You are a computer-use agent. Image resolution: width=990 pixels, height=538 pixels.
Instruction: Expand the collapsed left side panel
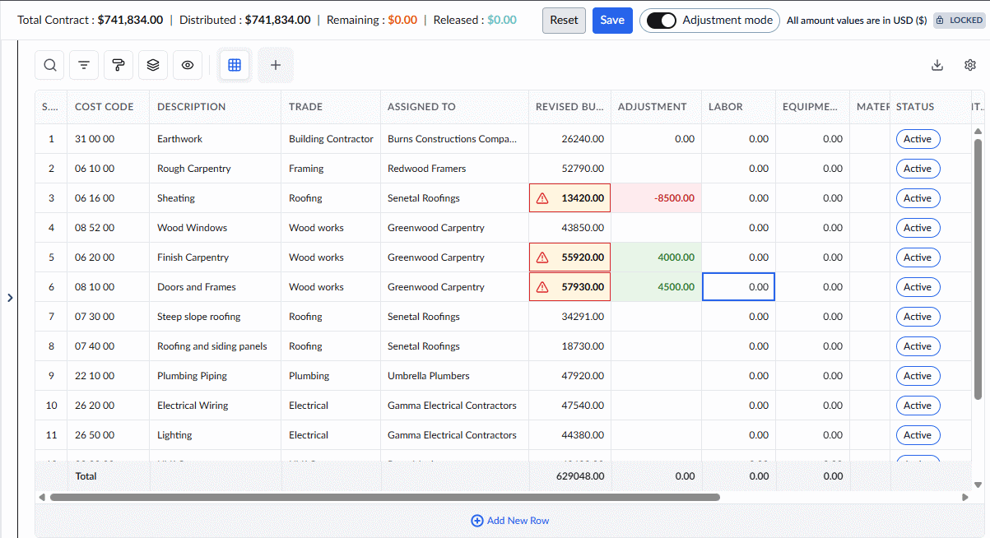10,298
